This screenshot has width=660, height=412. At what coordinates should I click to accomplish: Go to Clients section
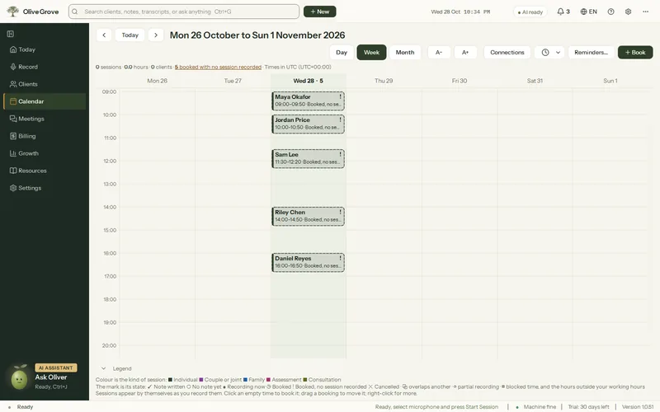point(45,84)
